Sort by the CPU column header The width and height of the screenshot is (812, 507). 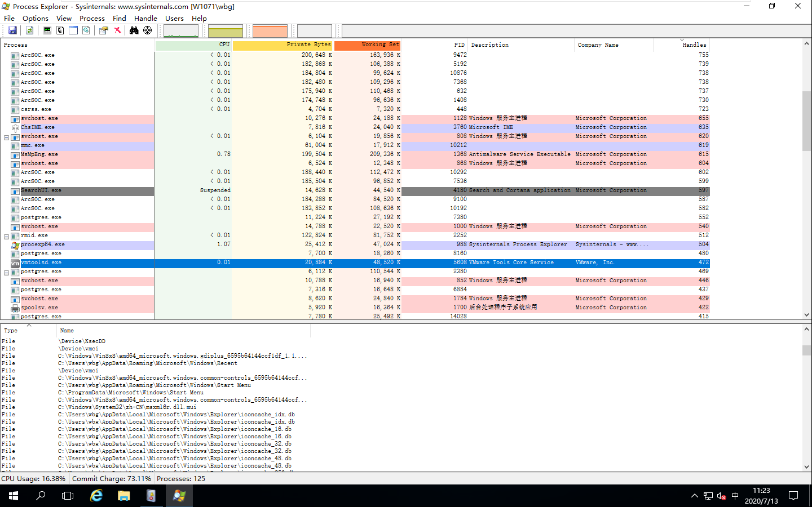[x=193, y=45]
